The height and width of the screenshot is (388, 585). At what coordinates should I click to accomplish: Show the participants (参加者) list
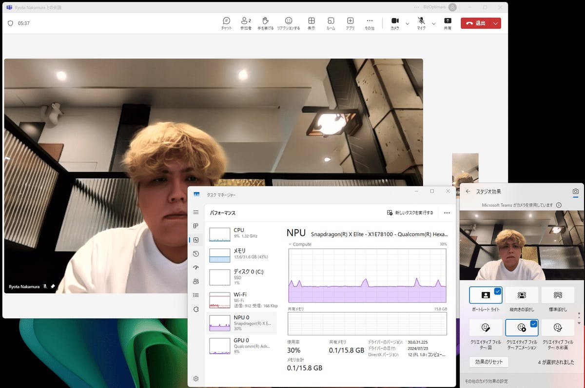[246, 23]
